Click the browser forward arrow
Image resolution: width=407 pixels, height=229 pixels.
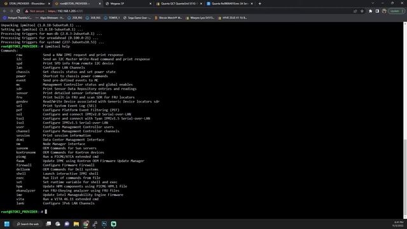point(11,11)
